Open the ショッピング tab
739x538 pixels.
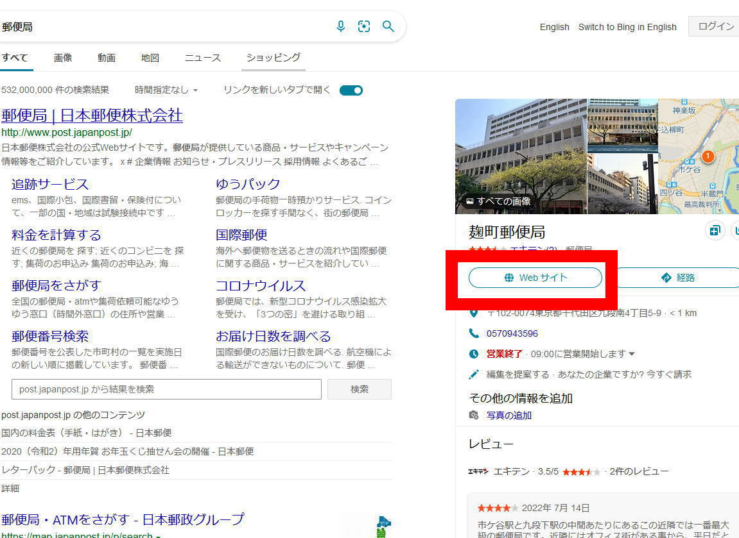(274, 58)
